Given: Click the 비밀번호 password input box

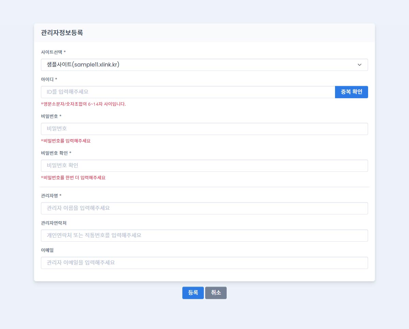Looking at the screenshot, I should click(x=204, y=129).
